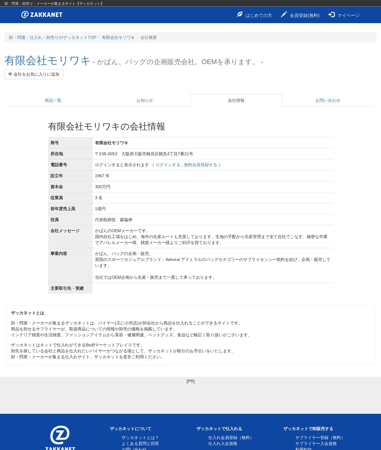Click the 設立年 row label

(x=57, y=176)
